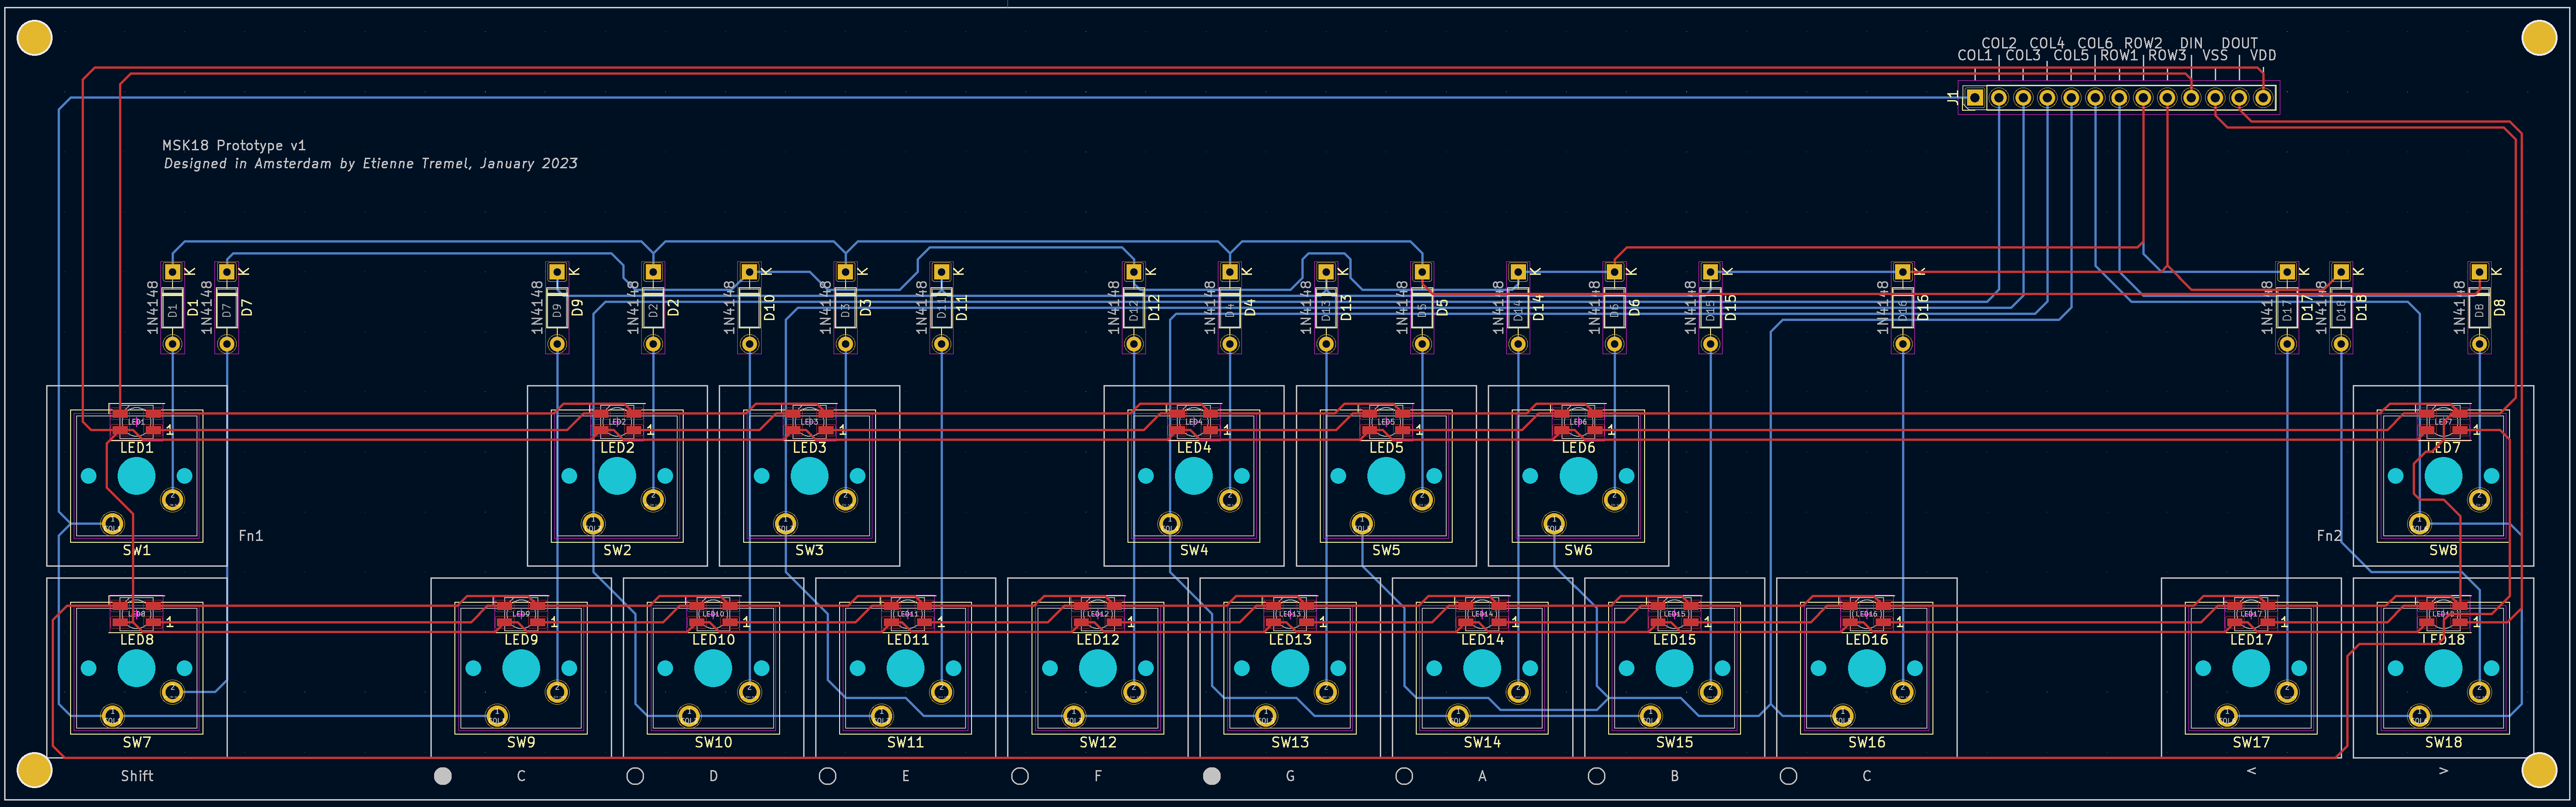The image size is (2576, 807).
Task: Click the large cyan center hole of SW11
Action: [905, 668]
